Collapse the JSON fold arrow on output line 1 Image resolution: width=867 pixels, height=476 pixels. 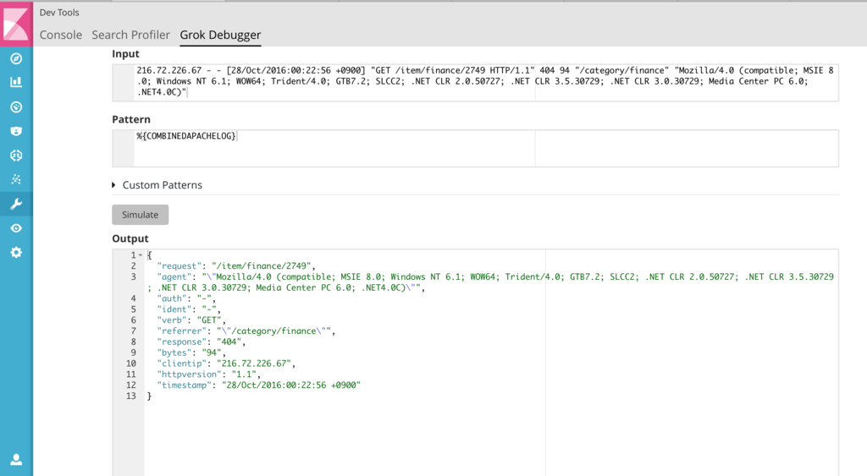coord(141,255)
